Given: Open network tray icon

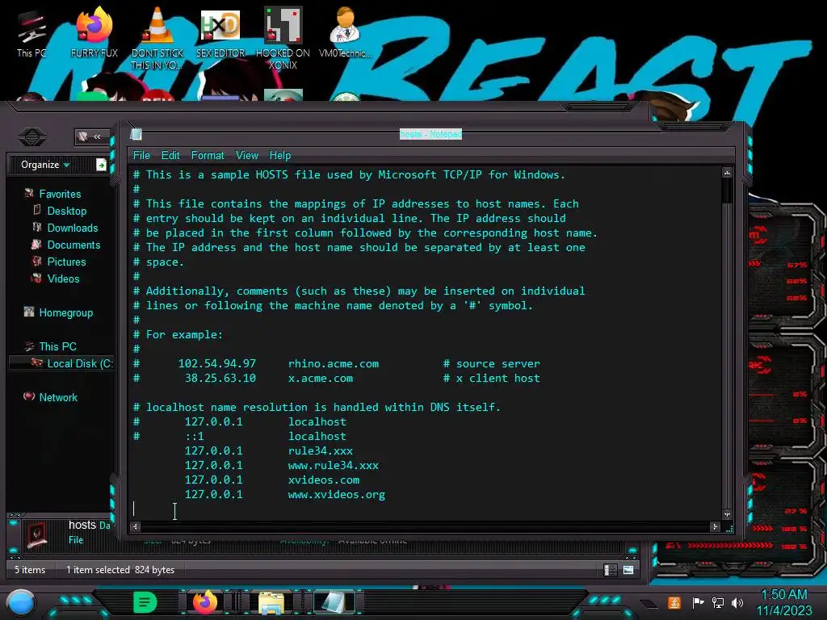Looking at the screenshot, I should click(717, 602).
